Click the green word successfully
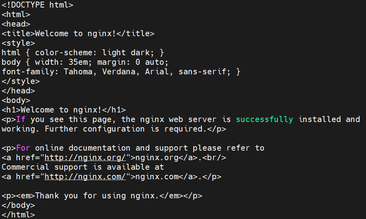The image size is (366, 219). (264, 120)
